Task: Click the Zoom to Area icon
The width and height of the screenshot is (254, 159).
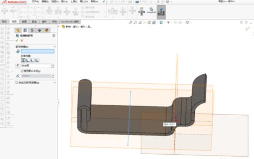Action: 135,23
